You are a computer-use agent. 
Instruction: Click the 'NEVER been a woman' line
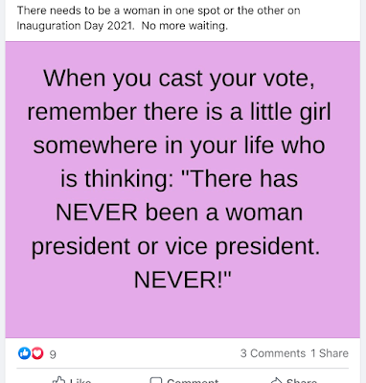tap(179, 213)
